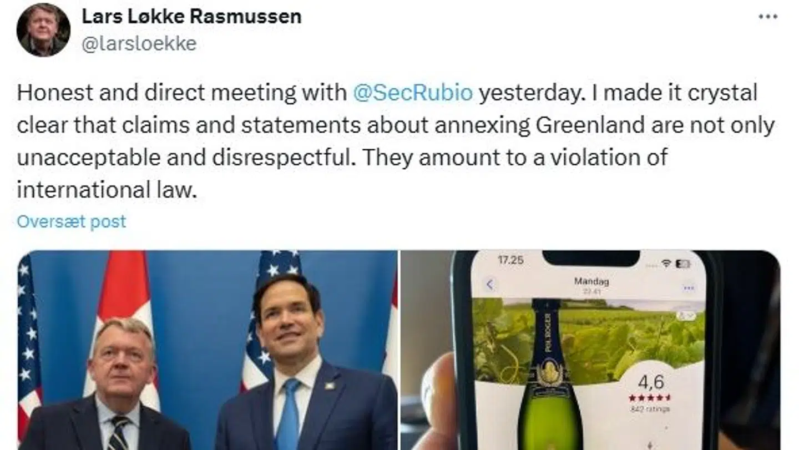Open the @SecRubio mention
Screen dimensions: 799x450
pos(413,93)
